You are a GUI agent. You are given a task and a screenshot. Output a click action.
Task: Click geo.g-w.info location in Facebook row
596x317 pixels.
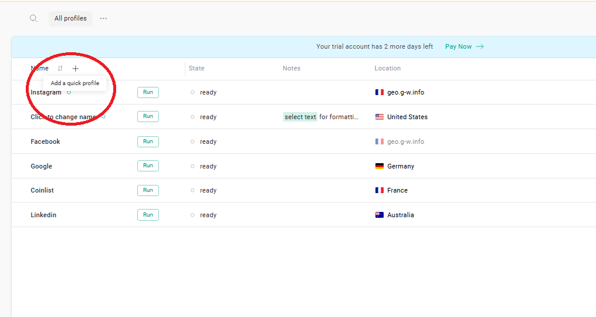click(x=405, y=141)
